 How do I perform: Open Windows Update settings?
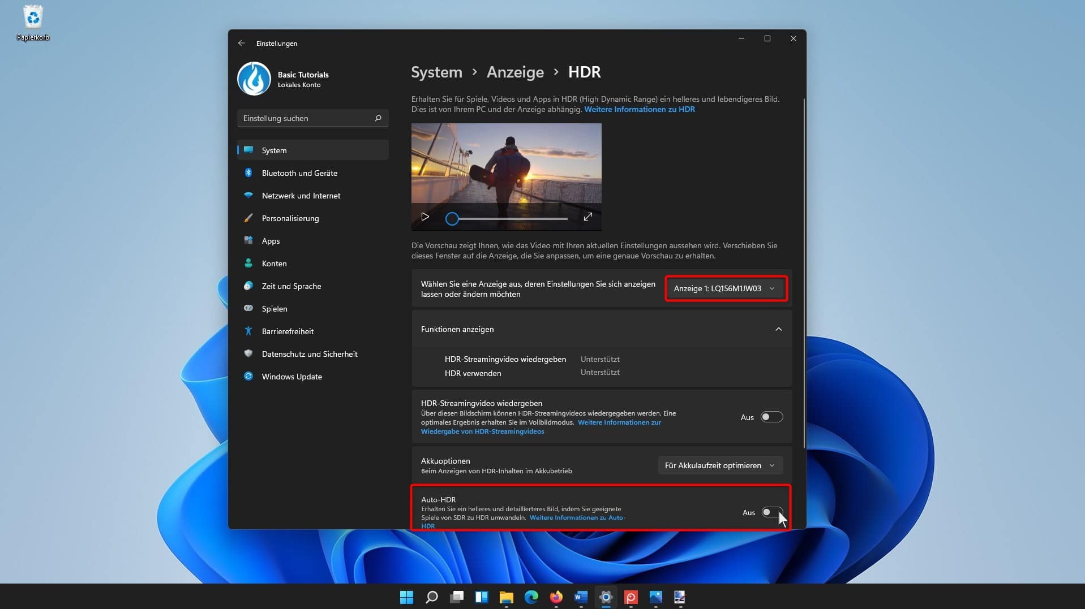[292, 377]
